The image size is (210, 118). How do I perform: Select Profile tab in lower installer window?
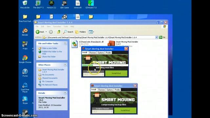[117, 90]
